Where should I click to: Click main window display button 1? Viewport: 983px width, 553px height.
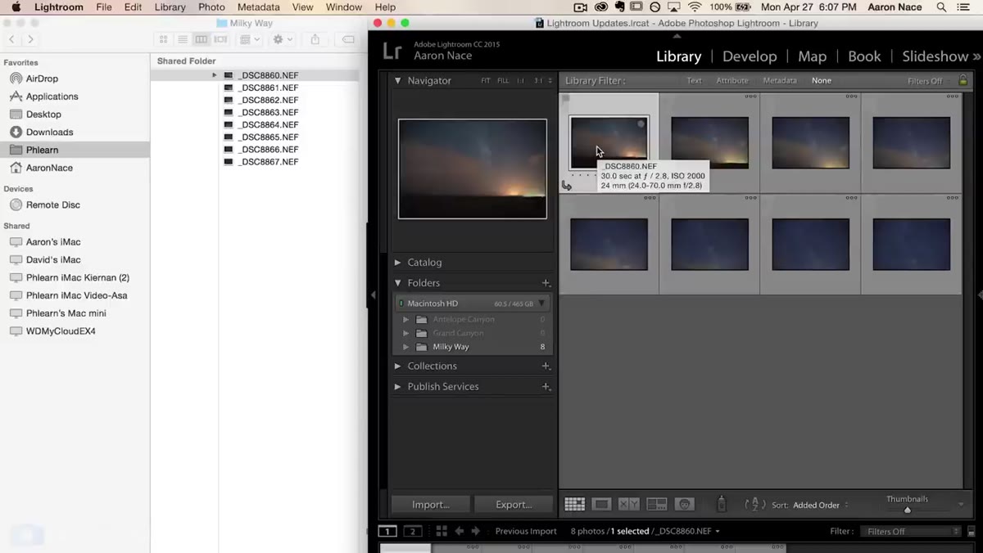387,531
